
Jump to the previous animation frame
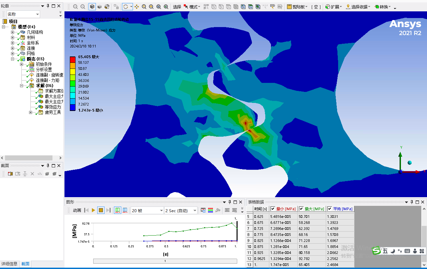point(86,210)
